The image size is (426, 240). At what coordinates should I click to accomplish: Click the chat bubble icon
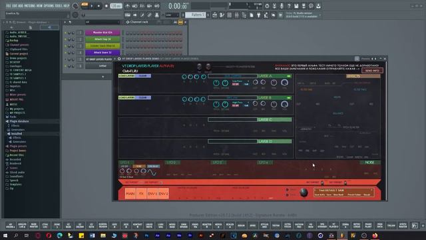click(x=311, y=6)
